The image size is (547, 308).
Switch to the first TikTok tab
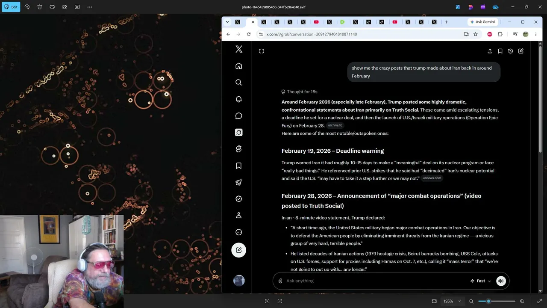point(368,22)
